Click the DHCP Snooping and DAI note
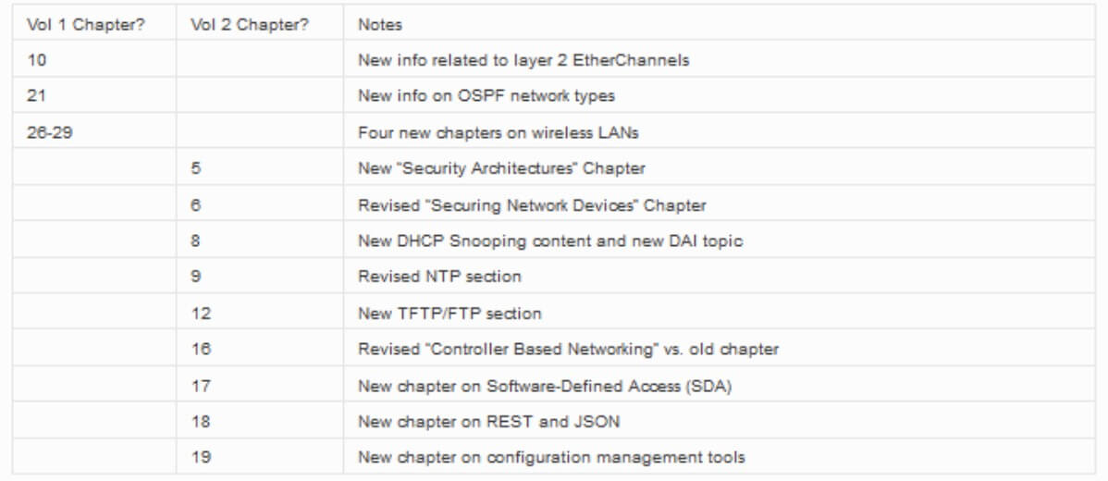1108x481 pixels. (550, 240)
